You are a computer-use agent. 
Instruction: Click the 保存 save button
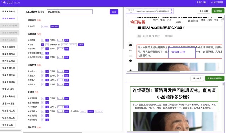[x=114, y=12]
